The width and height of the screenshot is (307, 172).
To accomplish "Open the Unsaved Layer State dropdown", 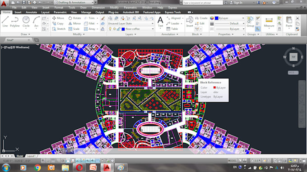I will (131, 23).
